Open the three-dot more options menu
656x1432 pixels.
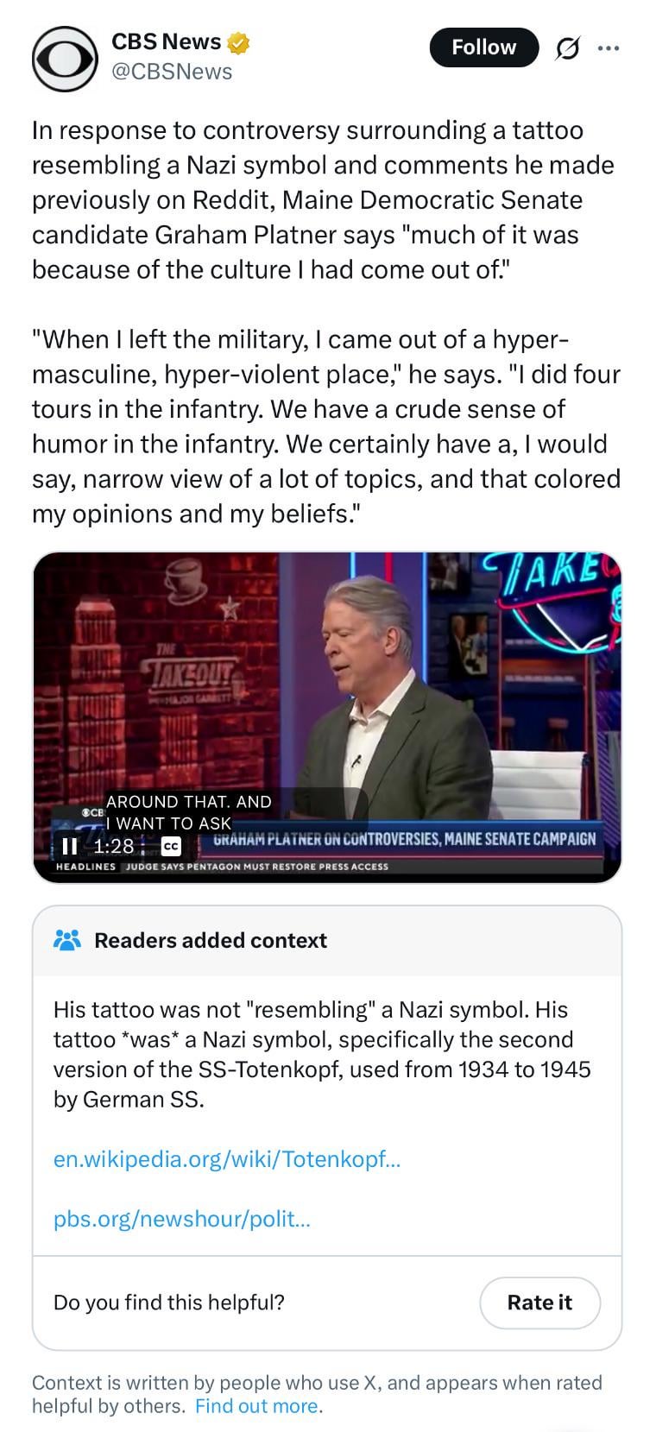tap(609, 48)
